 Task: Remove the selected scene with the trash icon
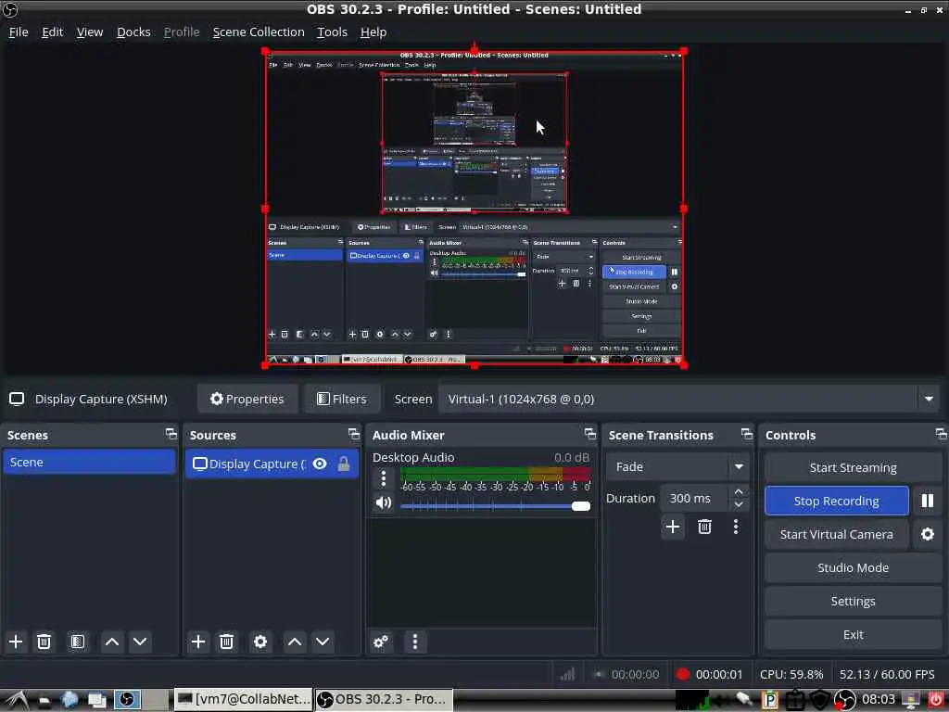click(x=44, y=642)
